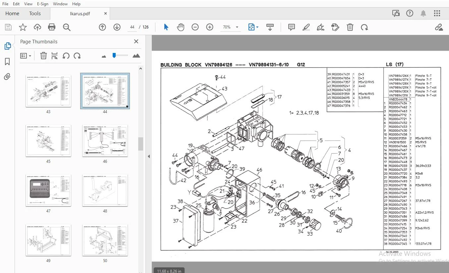Viewport: 449px width, 273px height.
Task: Add the document to starred favorites
Action: point(23,27)
